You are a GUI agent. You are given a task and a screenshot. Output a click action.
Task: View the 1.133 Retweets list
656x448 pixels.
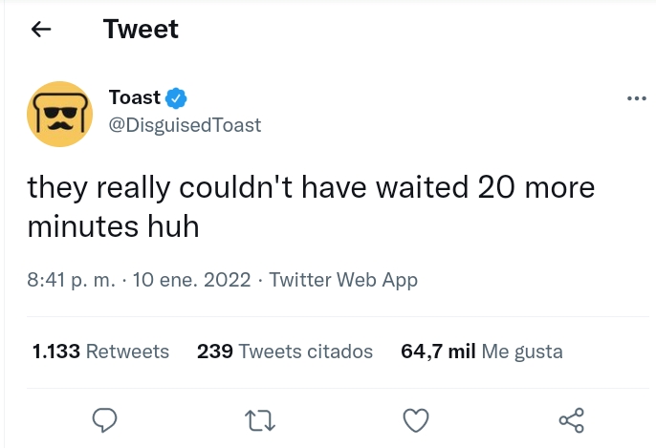tap(100, 352)
